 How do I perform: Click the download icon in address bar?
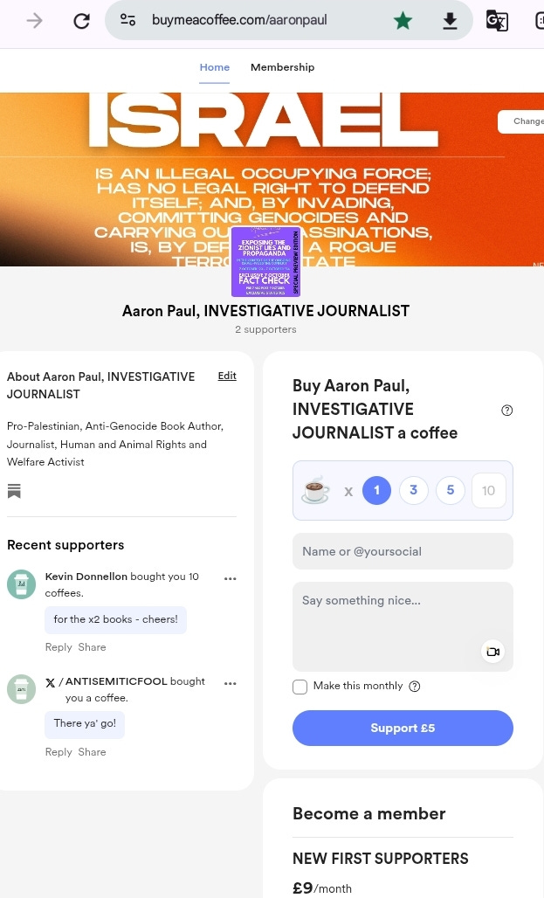[x=450, y=21]
